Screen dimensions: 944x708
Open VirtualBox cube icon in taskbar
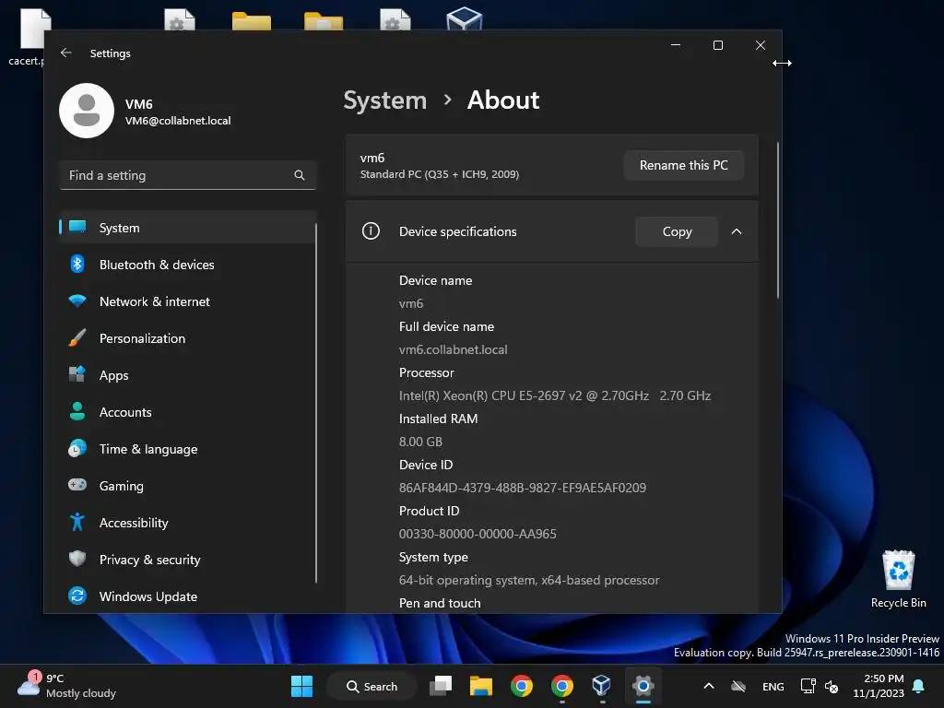(601, 686)
